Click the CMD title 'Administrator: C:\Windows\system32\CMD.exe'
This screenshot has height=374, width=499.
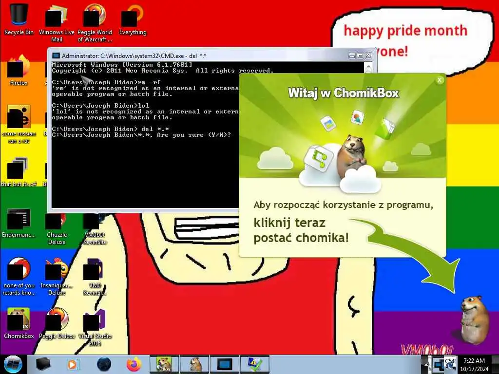pyautogui.click(x=134, y=56)
